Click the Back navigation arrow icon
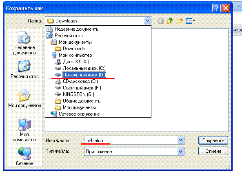The width and height of the screenshot is (242, 174). pos(160,21)
